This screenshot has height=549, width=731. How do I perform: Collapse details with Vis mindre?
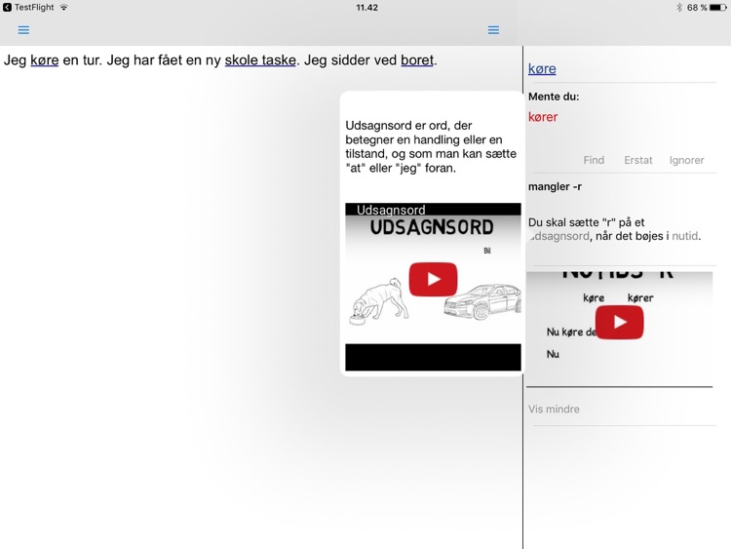click(554, 409)
